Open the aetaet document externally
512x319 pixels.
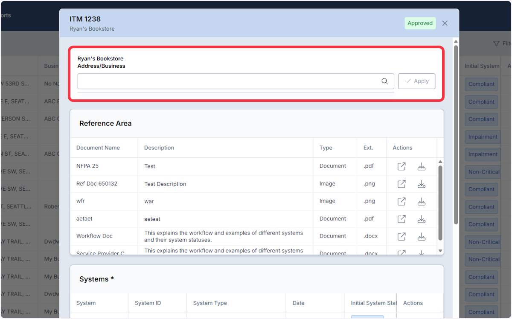click(401, 219)
